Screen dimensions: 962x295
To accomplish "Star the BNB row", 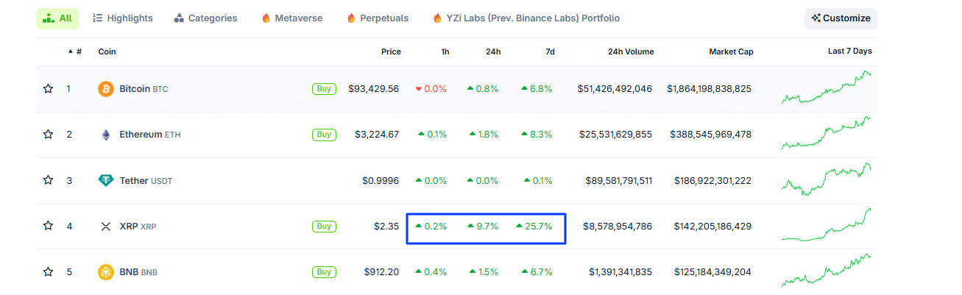I will tap(49, 272).
